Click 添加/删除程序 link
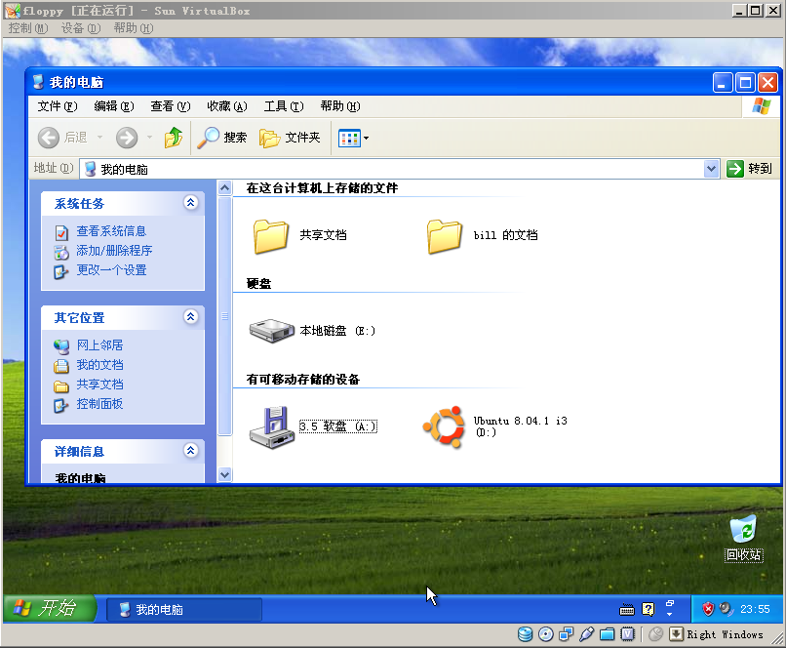 [114, 251]
